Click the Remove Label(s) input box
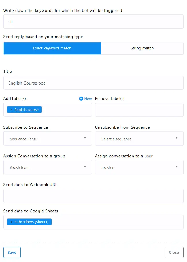The width and height of the screenshot is (187, 262). (x=139, y=110)
